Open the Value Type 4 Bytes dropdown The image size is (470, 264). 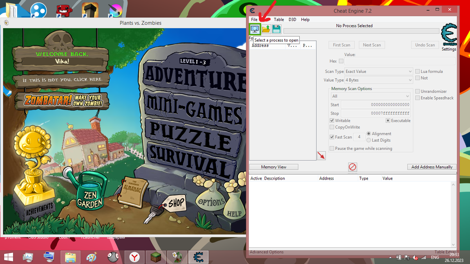point(379,80)
